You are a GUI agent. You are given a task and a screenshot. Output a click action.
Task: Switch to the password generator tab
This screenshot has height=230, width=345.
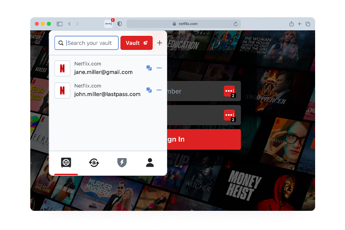click(x=94, y=163)
